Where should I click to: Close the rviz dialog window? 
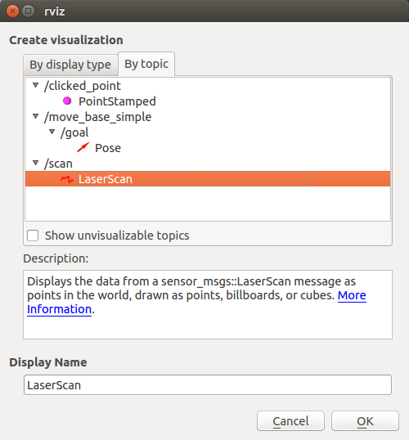12,11
